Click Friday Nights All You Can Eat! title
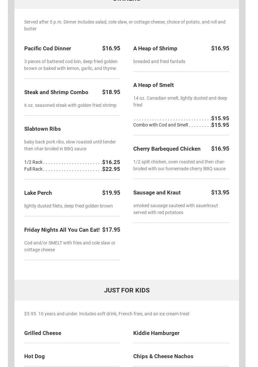 pos(62,230)
